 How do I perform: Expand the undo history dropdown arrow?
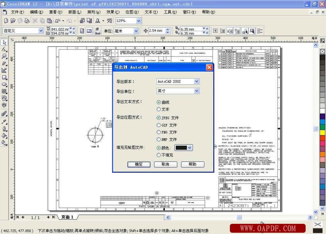(63, 21)
